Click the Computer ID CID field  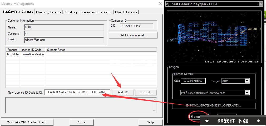coord(136,26)
